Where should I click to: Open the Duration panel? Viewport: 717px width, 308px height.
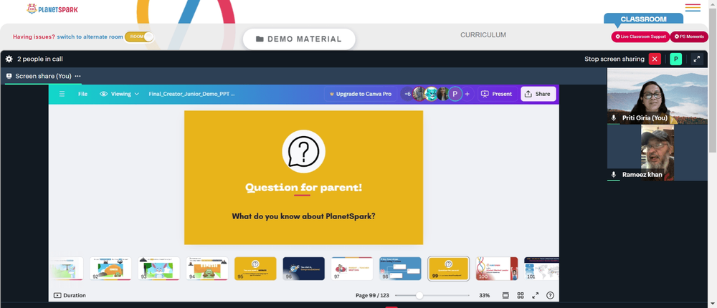tap(70, 295)
